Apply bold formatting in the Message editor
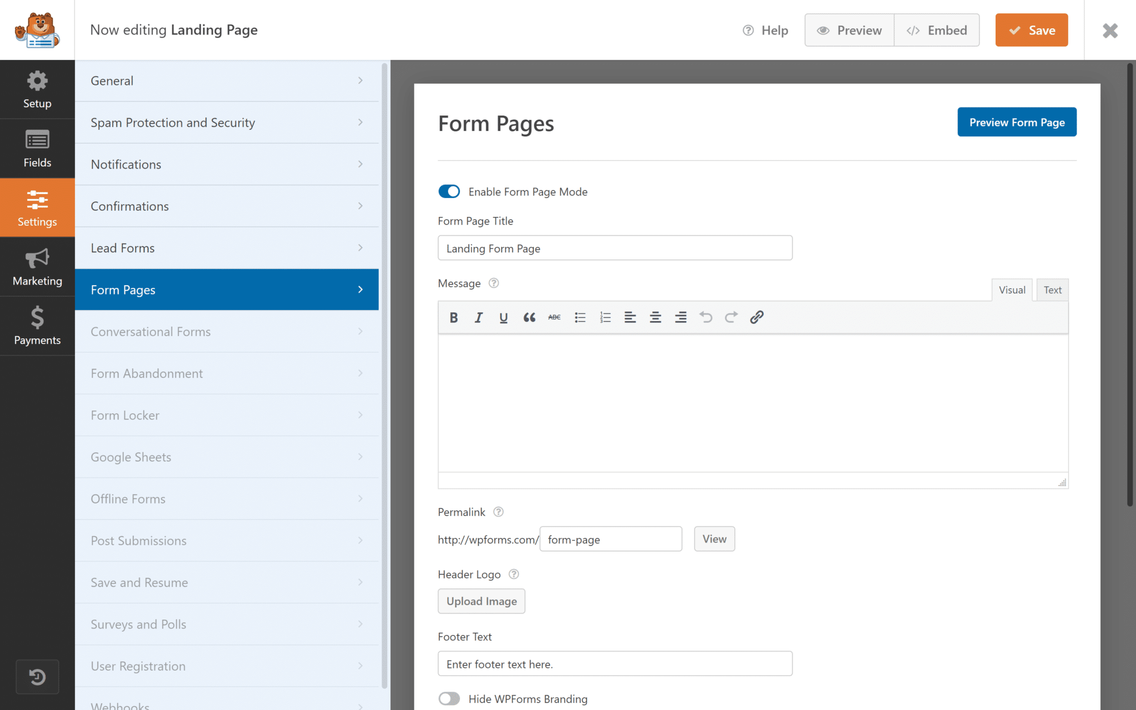 (x=453, y=317)
